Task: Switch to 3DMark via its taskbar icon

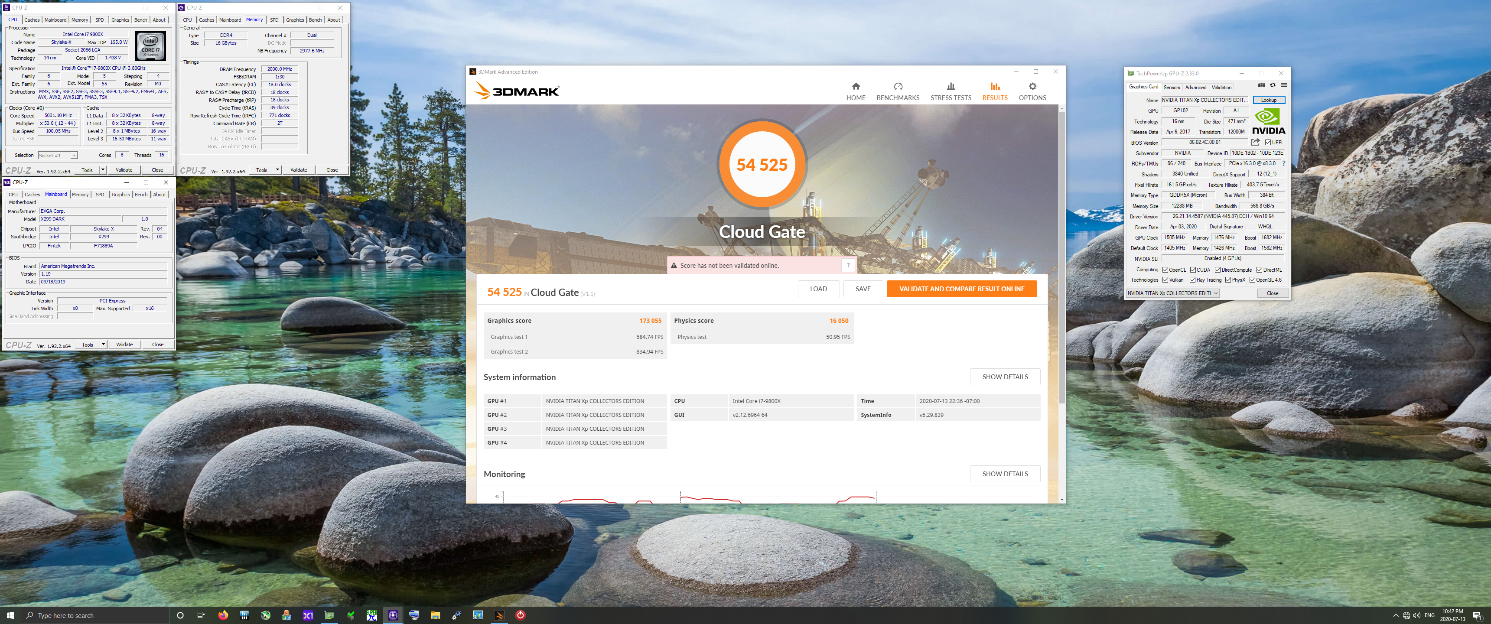Action: pos(499,615)
